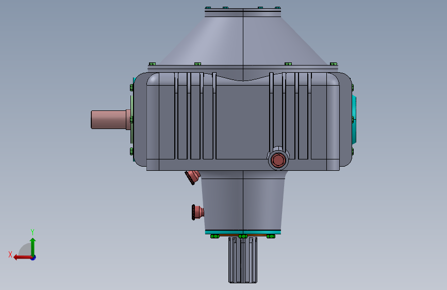Click the green Y axis arrow of the triad
447x290 pixels.
[x=33, y=247]
